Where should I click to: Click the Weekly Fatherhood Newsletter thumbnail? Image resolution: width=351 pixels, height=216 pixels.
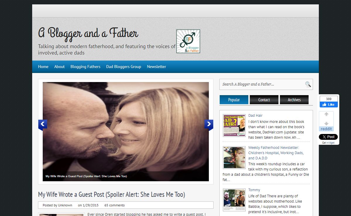click(x=234, y=158)
